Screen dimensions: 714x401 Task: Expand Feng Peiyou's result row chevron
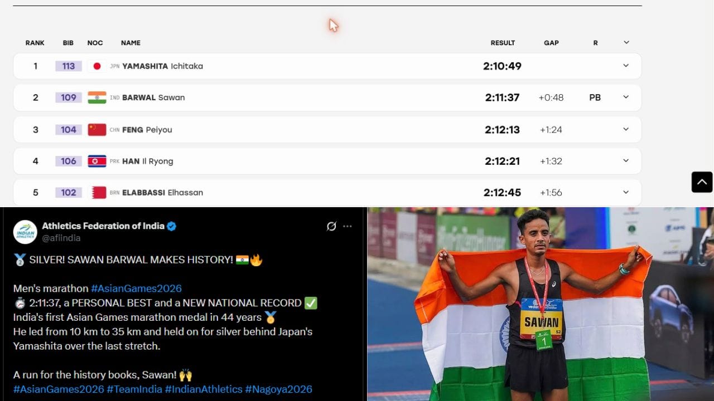coord(626,129)
